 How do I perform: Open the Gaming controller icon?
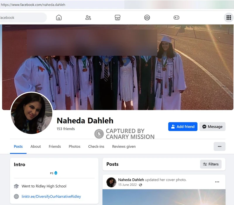(176, 18)
